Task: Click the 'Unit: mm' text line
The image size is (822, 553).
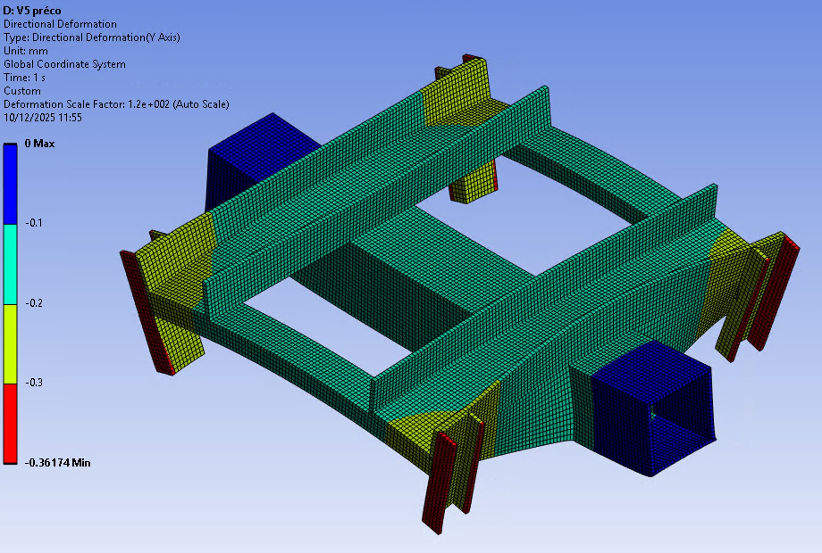Action: click(26, 51)
